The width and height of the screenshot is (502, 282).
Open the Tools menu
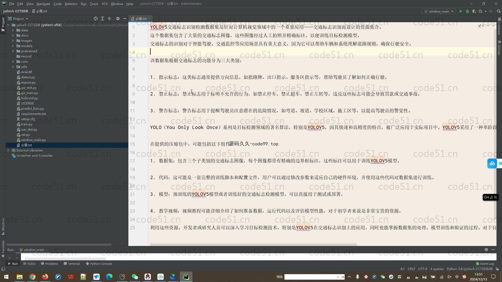94,4
